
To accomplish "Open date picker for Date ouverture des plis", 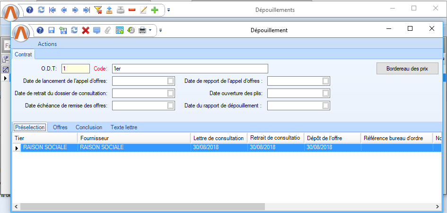I will pos(325,93).
